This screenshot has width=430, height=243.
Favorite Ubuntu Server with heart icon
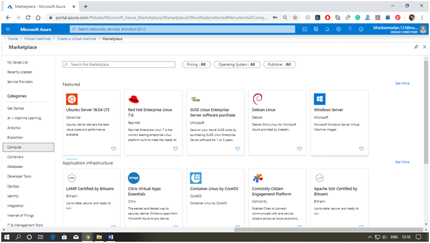(114, 148)
